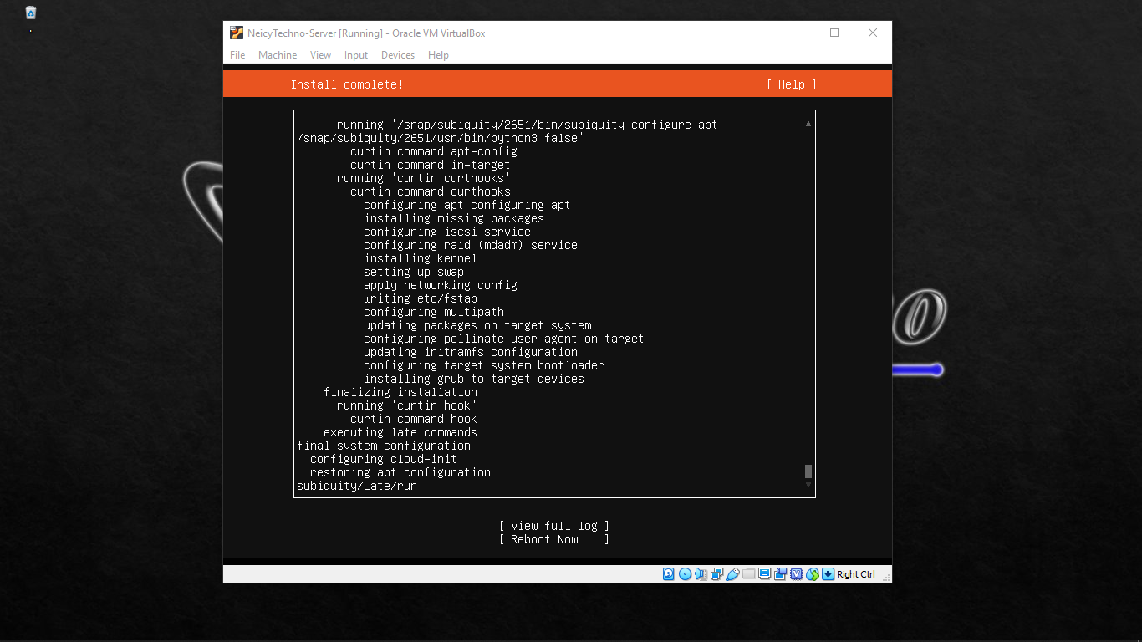Screen dimensions: 1142x642
Task: Click the shared folders status icon
Action: click(749, 573)
